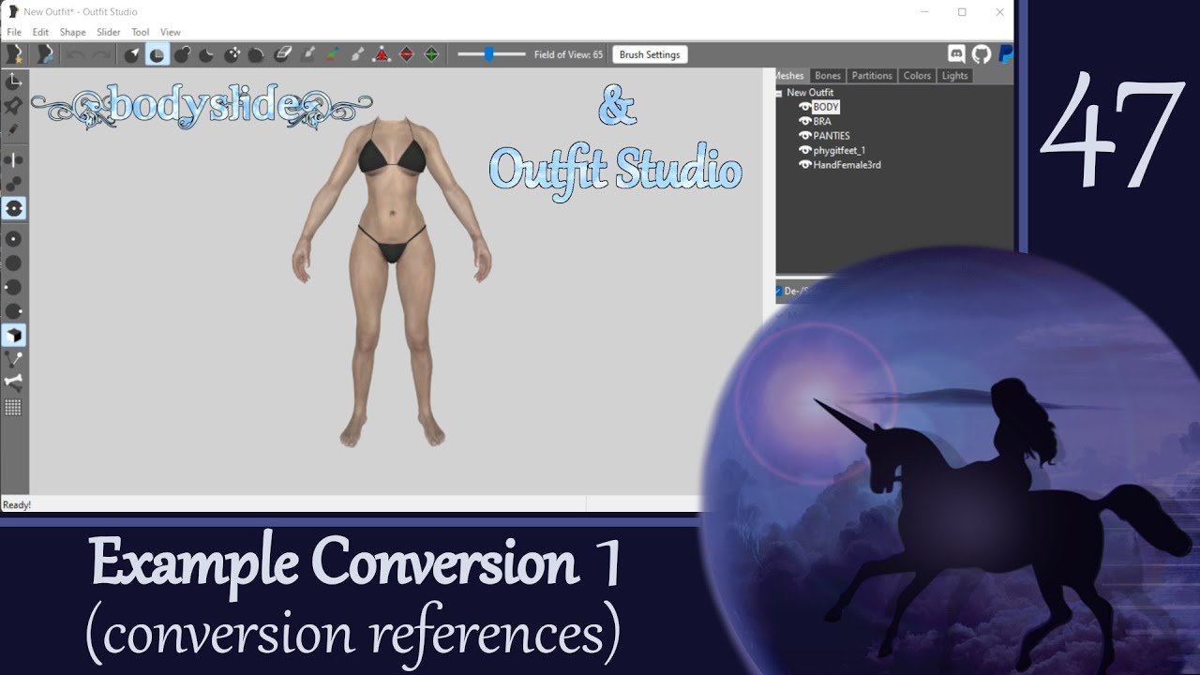Hide HandFemale3rd mesh via eye icon
Screen dimensions: 1200x675
coord(804,165)
